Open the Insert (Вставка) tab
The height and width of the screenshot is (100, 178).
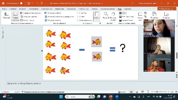point(22,9)
